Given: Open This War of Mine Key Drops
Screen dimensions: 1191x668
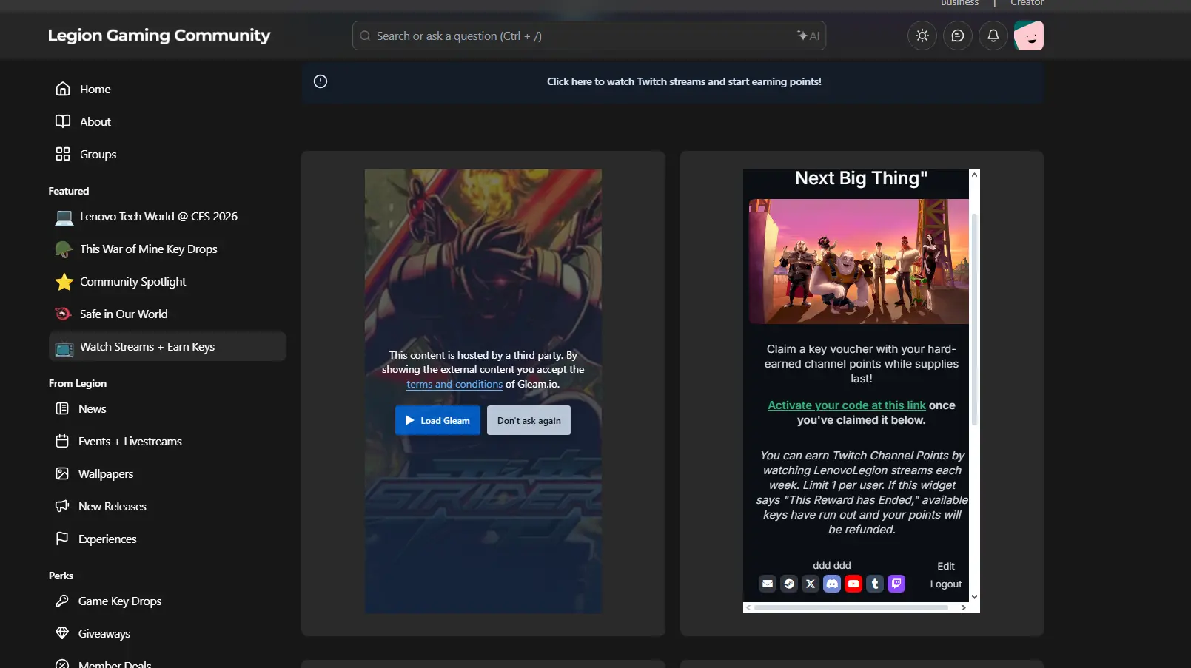Looking at the screenshot, I should tap(167, 249).
